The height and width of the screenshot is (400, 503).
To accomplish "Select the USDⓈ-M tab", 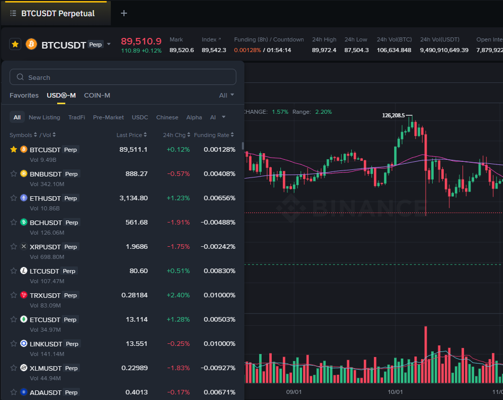I will coord(61,95).
